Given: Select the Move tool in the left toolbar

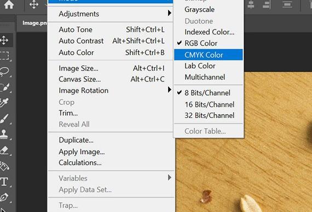Looking at the screenshot, I should 4,40.
